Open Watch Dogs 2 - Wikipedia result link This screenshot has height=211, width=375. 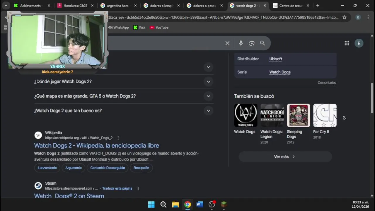[97, 145]
